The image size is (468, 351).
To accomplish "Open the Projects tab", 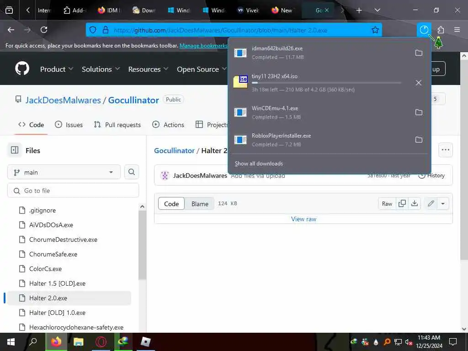I will [212, 125].
